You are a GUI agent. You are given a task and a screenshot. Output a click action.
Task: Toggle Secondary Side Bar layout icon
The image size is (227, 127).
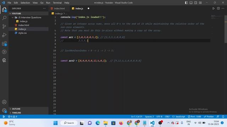tap(195, 3)
